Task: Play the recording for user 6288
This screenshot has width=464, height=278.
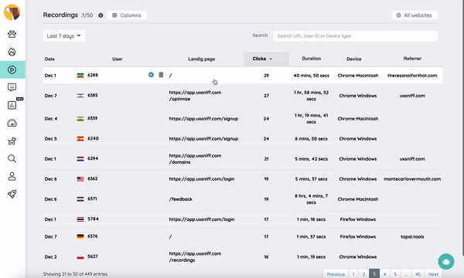Action: (151, 75)
